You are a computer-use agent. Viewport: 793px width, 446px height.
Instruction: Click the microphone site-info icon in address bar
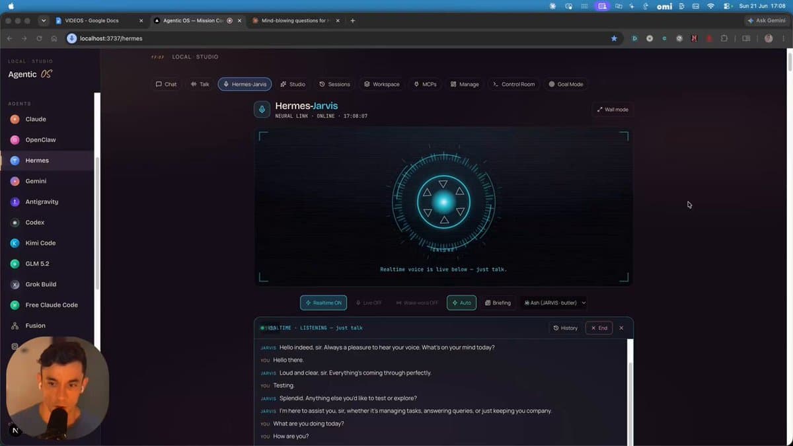72,38
